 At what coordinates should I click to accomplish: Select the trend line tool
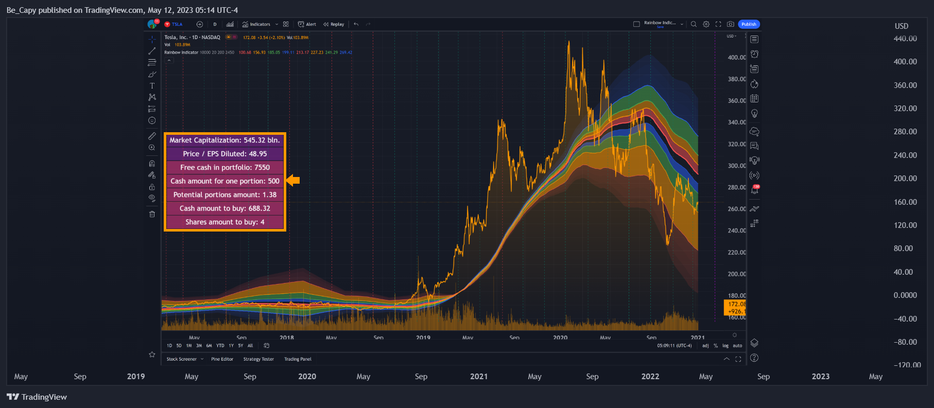[x=152, y=51]
